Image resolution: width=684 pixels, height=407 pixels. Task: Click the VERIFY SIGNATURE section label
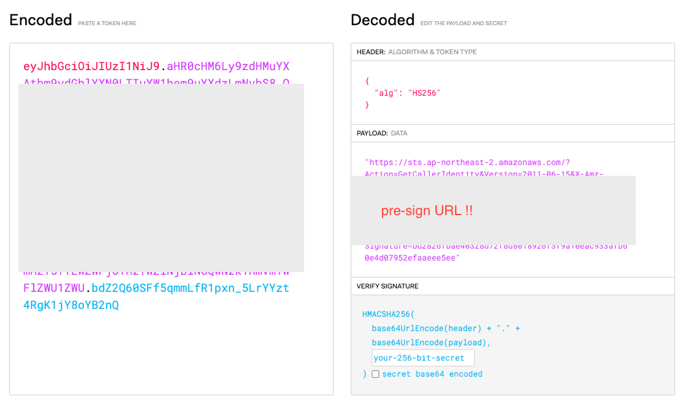pos(387,286)
